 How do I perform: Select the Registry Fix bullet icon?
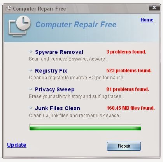pyautogui.click(x=31, y=70)
